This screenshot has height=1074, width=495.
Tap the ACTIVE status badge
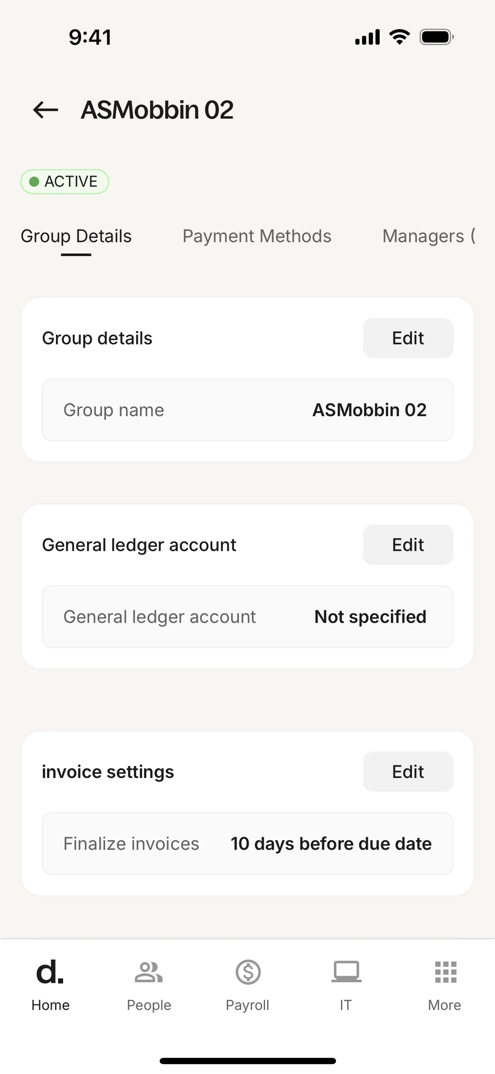[65, 182]
